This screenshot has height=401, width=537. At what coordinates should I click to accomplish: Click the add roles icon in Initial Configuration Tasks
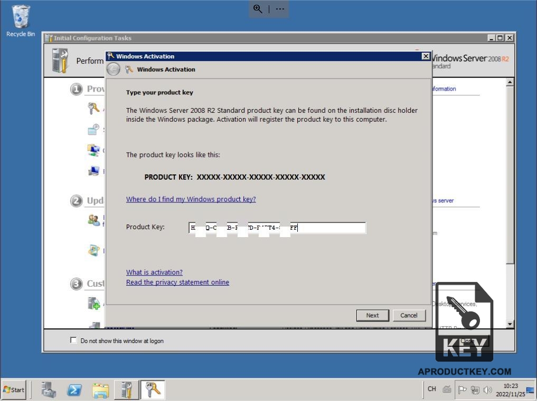pyautogui.click(x=93, y=303)
